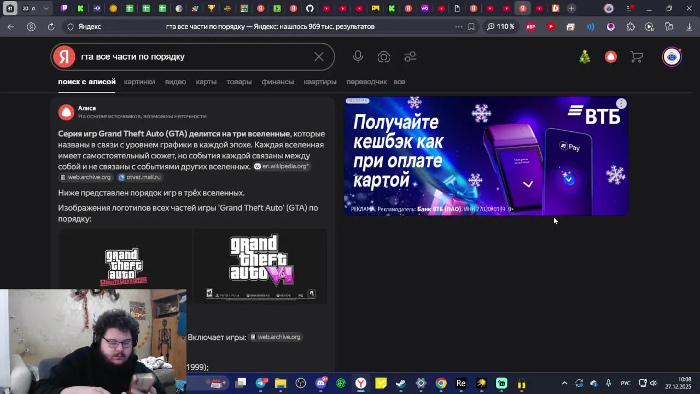Image resolution: width=700 pixels, height=394 pixels.
Task: Open OBS Studio from the taskbar
Action: point(301,383)
